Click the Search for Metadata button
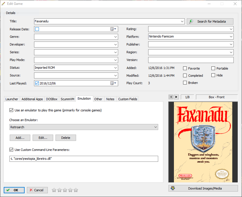Viewport: 242px width, 197px height. [210, 21]
